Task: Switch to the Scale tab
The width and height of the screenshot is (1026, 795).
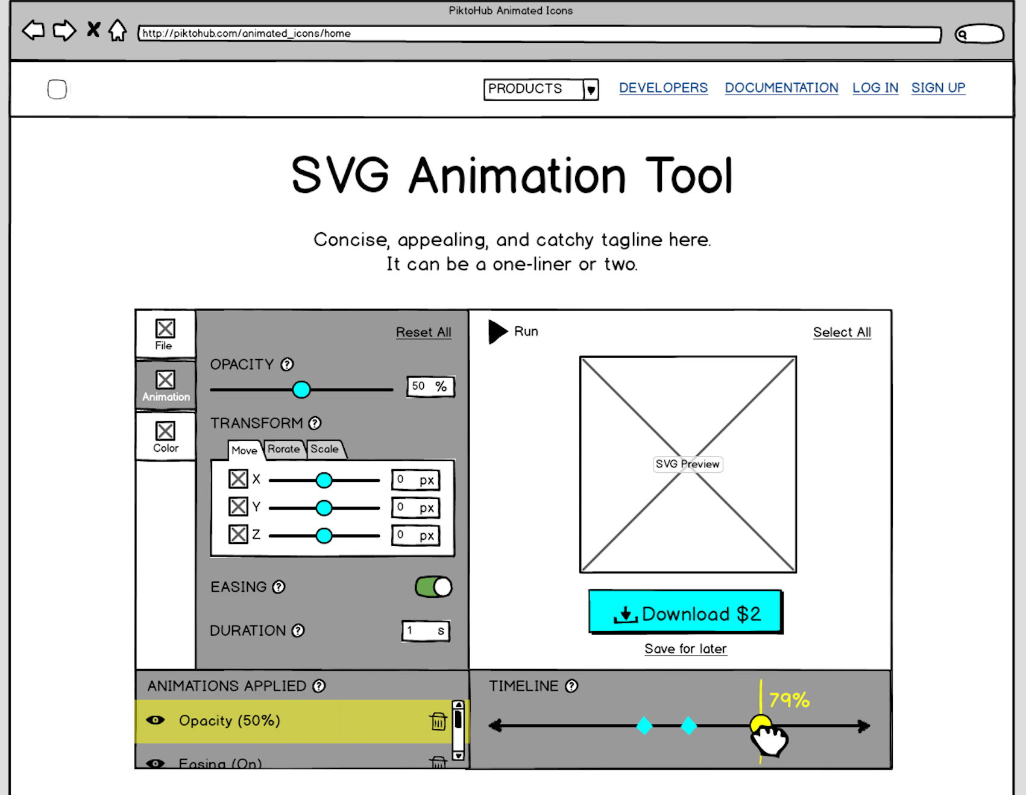Action: pos(325,449)
